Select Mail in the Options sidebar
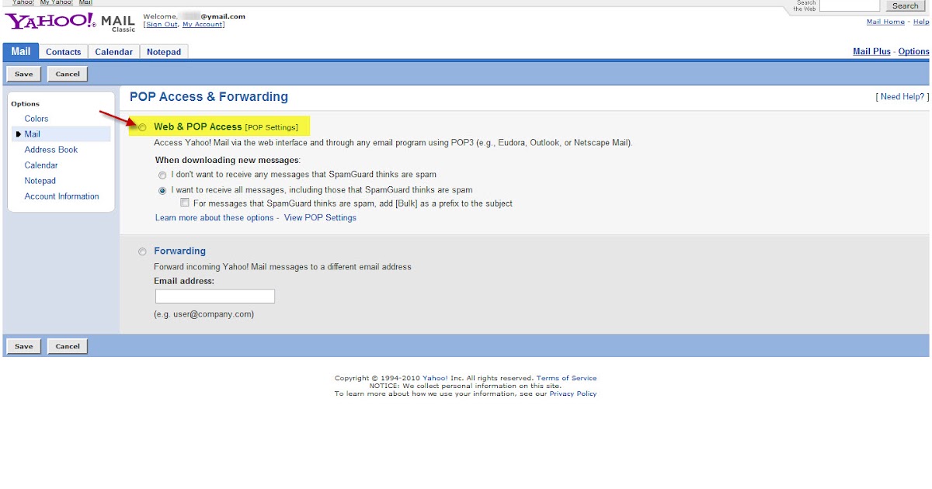Viewport: 932px width, 489px height. [32, 134]
